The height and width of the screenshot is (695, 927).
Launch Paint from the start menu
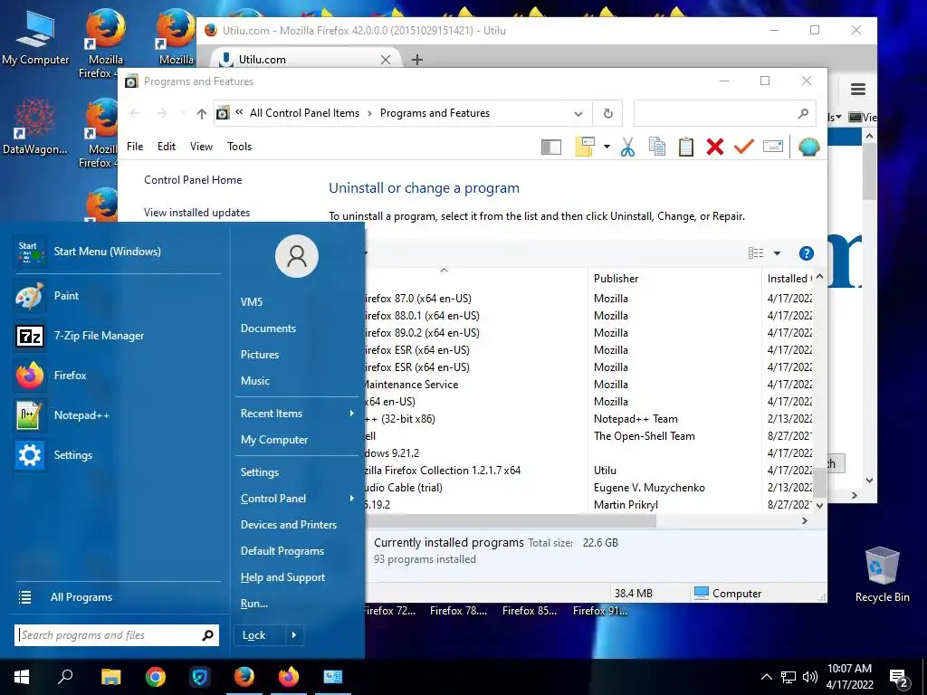[117, 296]
